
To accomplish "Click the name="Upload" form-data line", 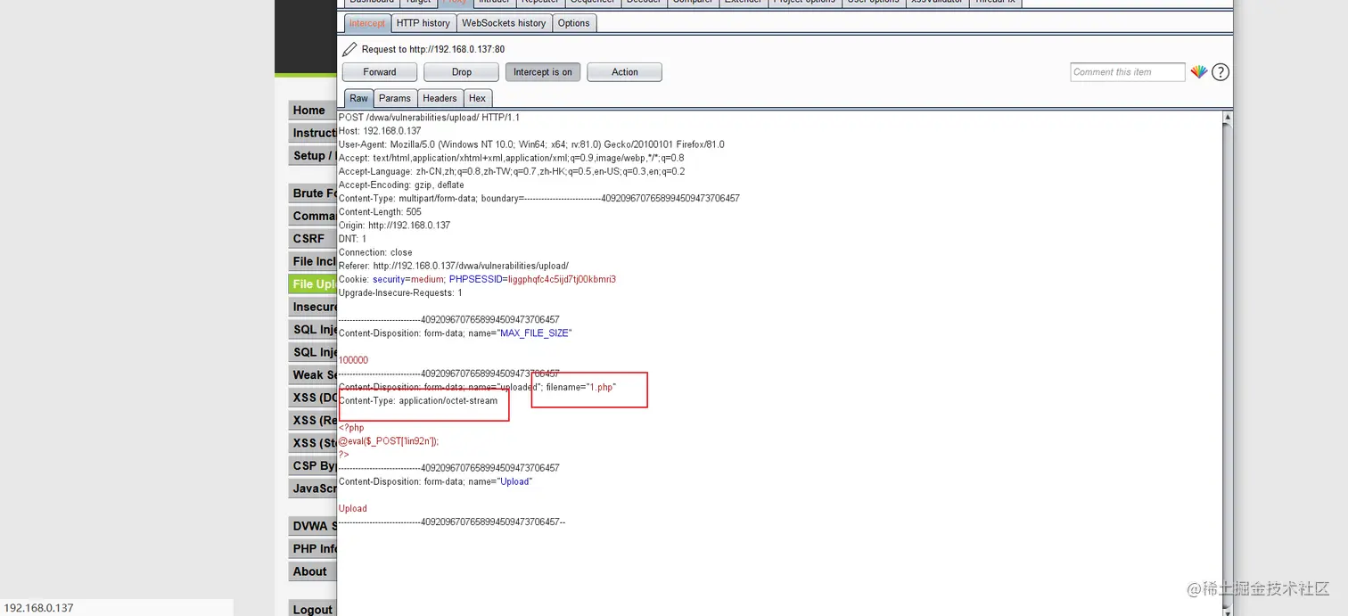I will [x=435, y=482].
